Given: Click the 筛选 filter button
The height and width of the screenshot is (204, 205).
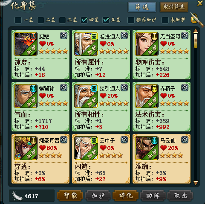Looking at the screenshot, I should pyautogui.click(x=142, y=7).
